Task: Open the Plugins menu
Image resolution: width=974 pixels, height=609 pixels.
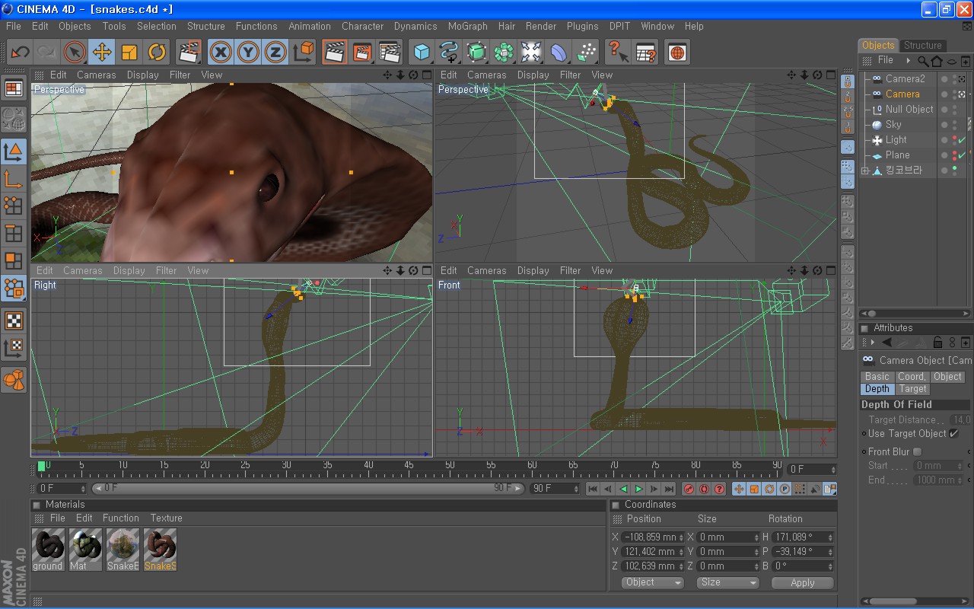Action: coord(583,26)
